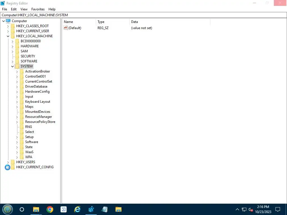
Task: Open the clock showing 2:16 PM
Action: (263, 209)
